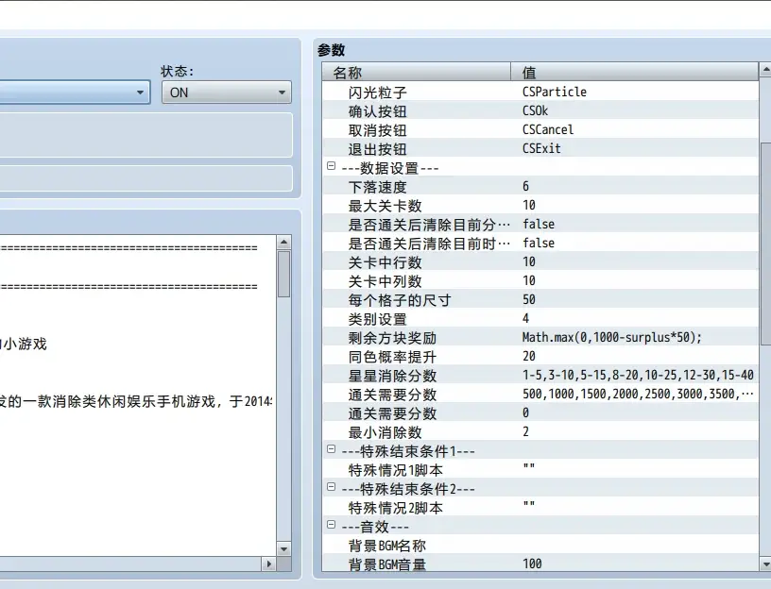Click the value 50 for 每个格子的尺寸
Viewport: 771px width, 589px height.
tap(529, 299)
